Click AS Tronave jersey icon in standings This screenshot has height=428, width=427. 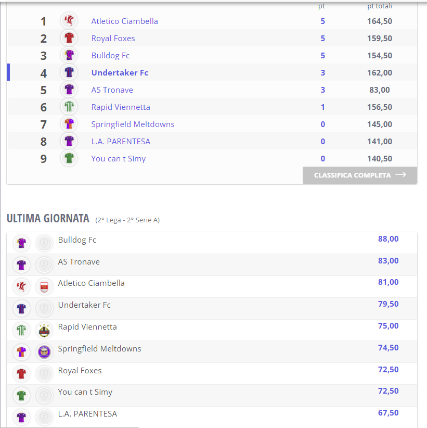tap(69, 90)
